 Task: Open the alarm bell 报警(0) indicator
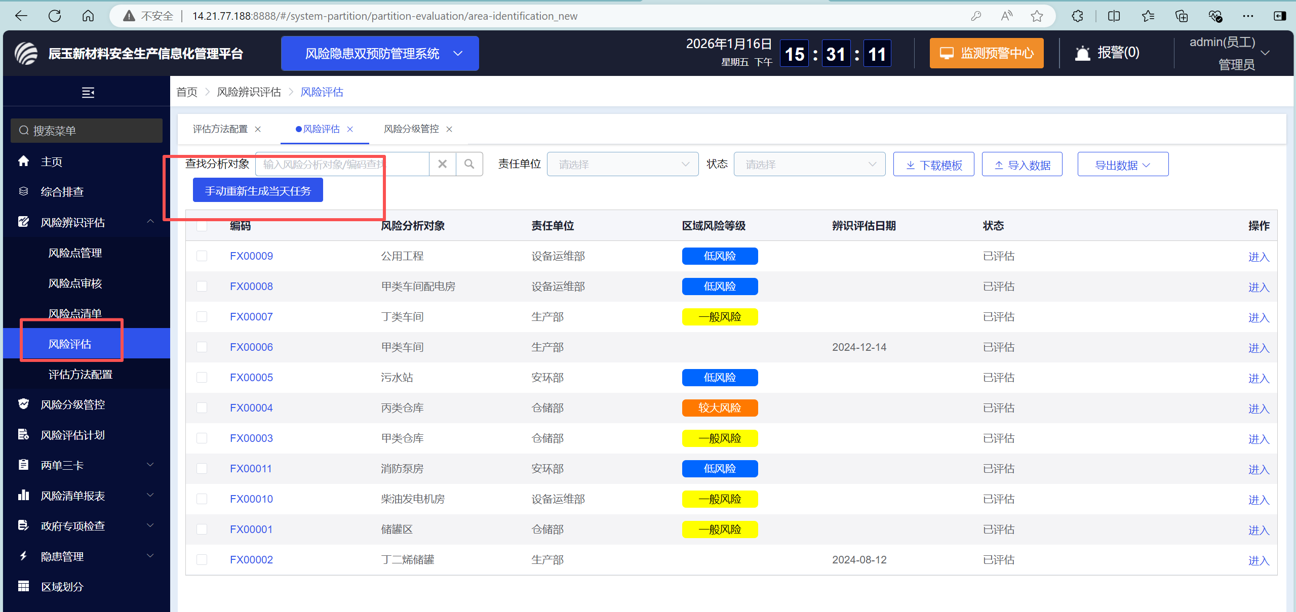pyautogui.click(x=1107, y=53)
